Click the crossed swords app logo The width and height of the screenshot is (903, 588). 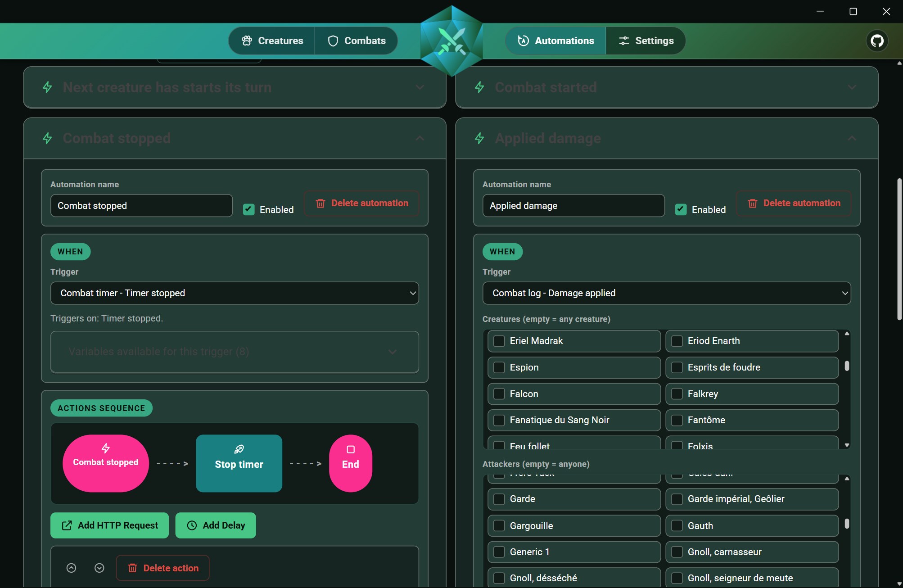click(451, 41)
